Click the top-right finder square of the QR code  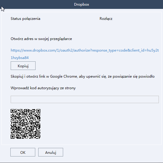click(38, 111)
